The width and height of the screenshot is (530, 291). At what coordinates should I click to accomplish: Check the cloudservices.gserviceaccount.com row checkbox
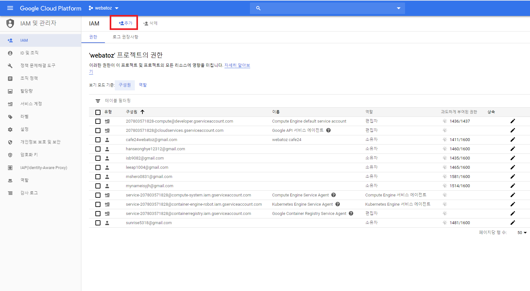98,131
